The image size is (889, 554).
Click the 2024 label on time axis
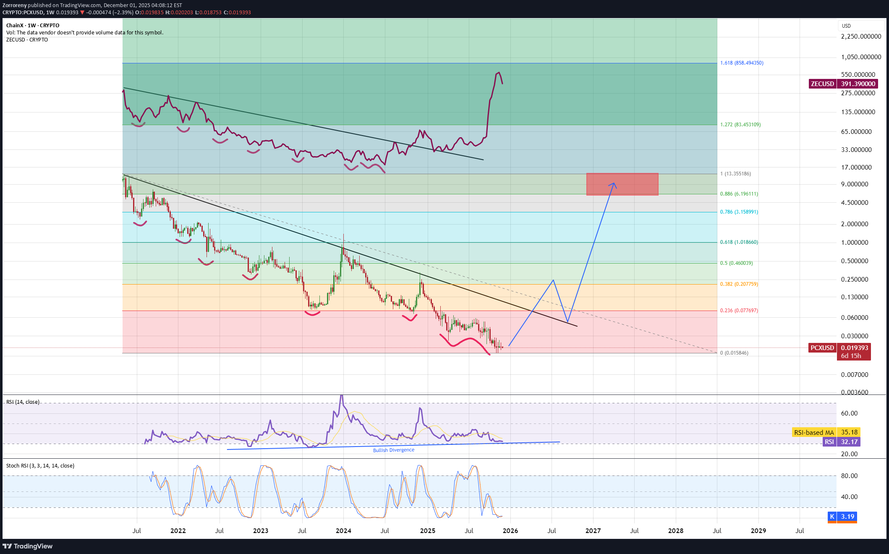(343, 531)
